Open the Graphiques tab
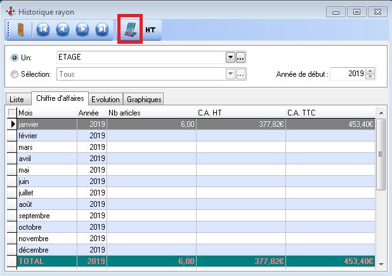392x276 pixels. click(x=143, y=100)
